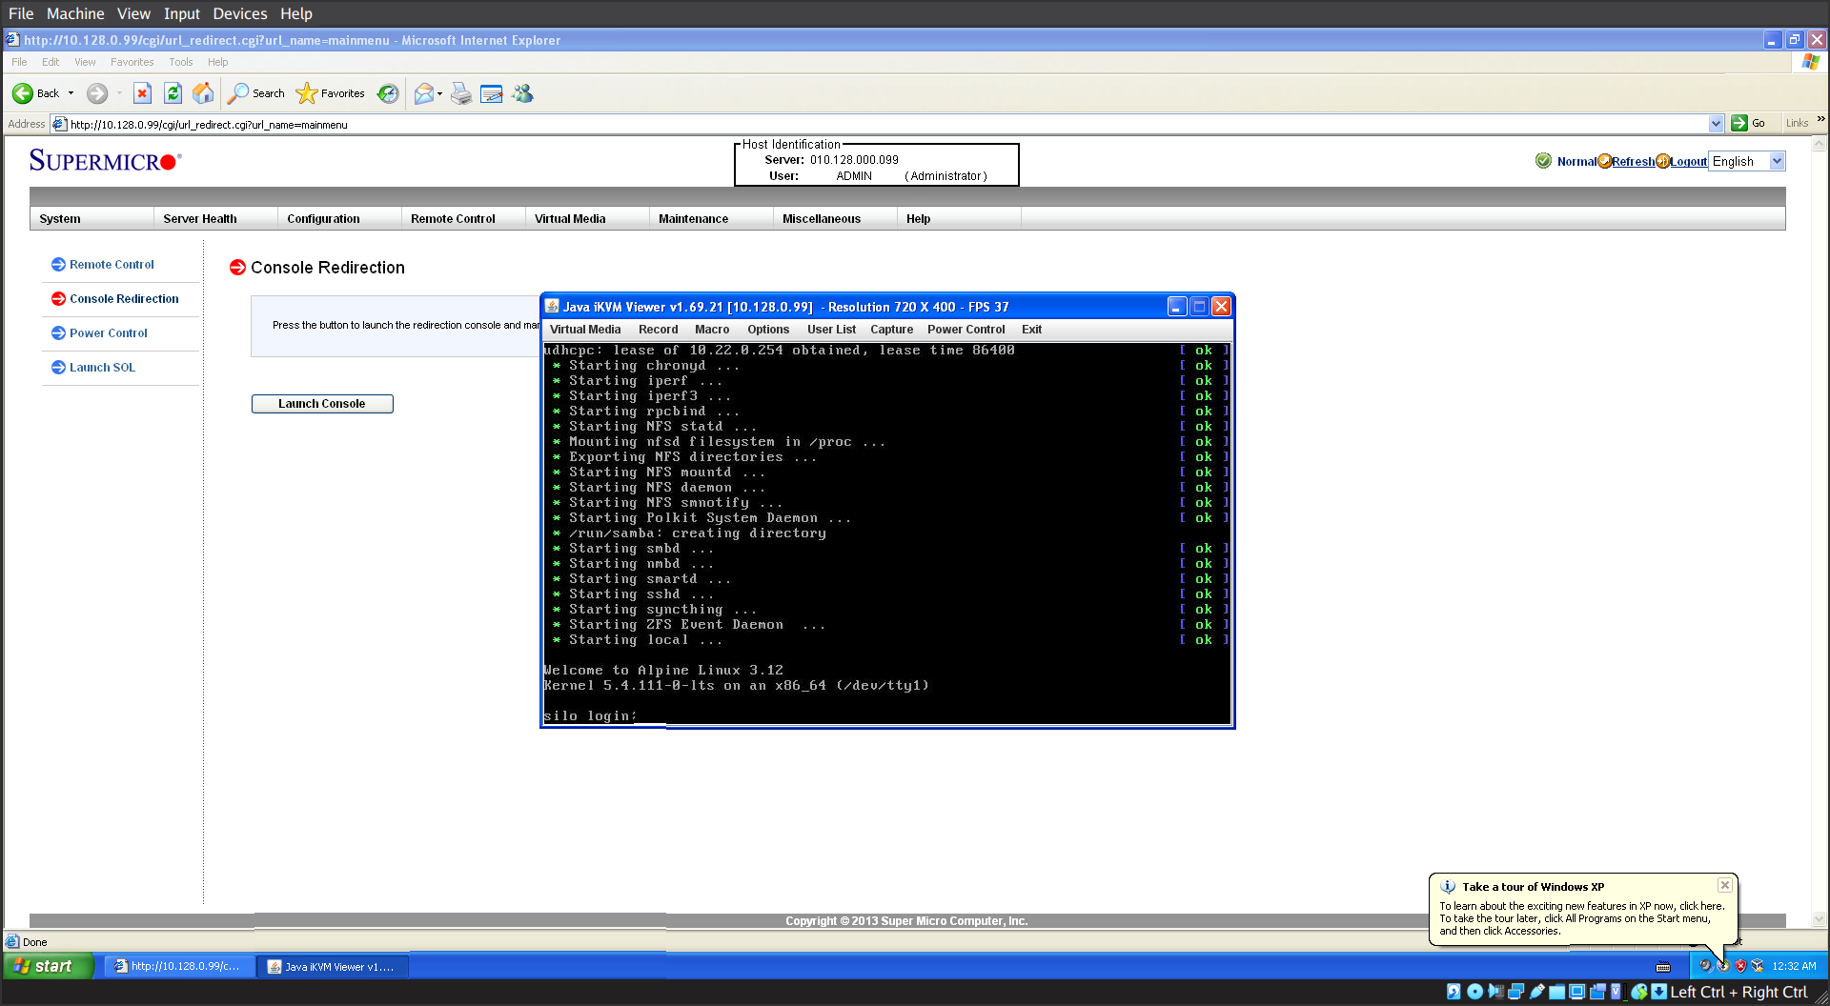Refresh the page with IE refresh icon
This screenshot has width=1830, height=1006.
click(173, 93)
